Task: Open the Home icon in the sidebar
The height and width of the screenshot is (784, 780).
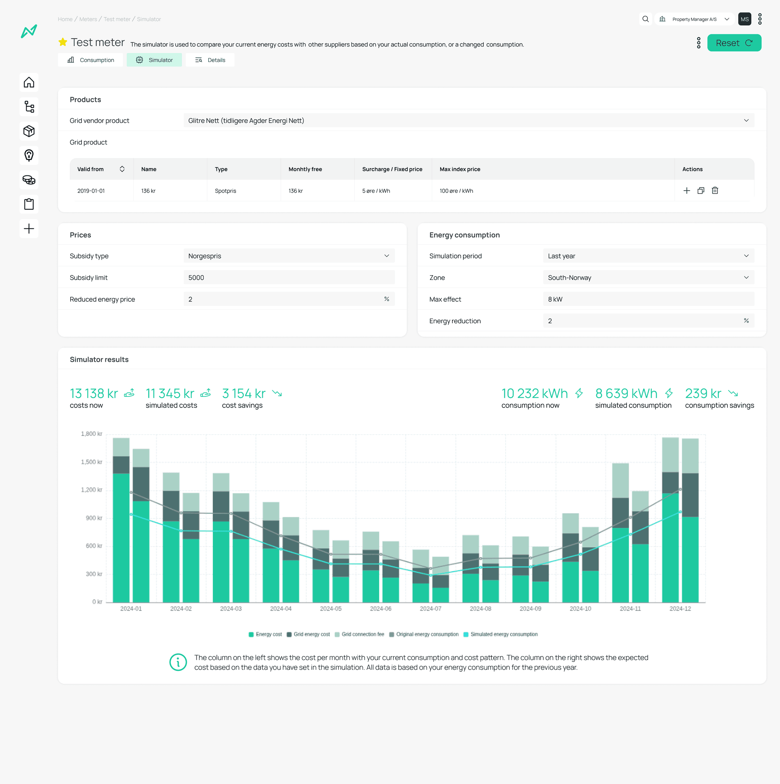Action: coord(29,82)
